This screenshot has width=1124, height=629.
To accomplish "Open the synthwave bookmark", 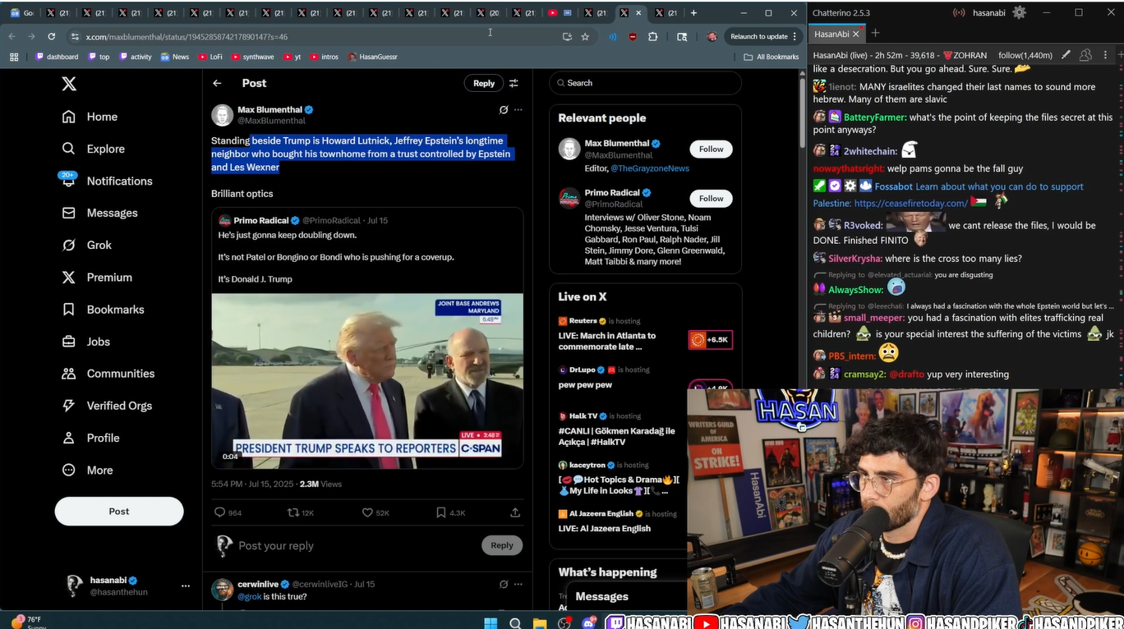I will point(252,57).
